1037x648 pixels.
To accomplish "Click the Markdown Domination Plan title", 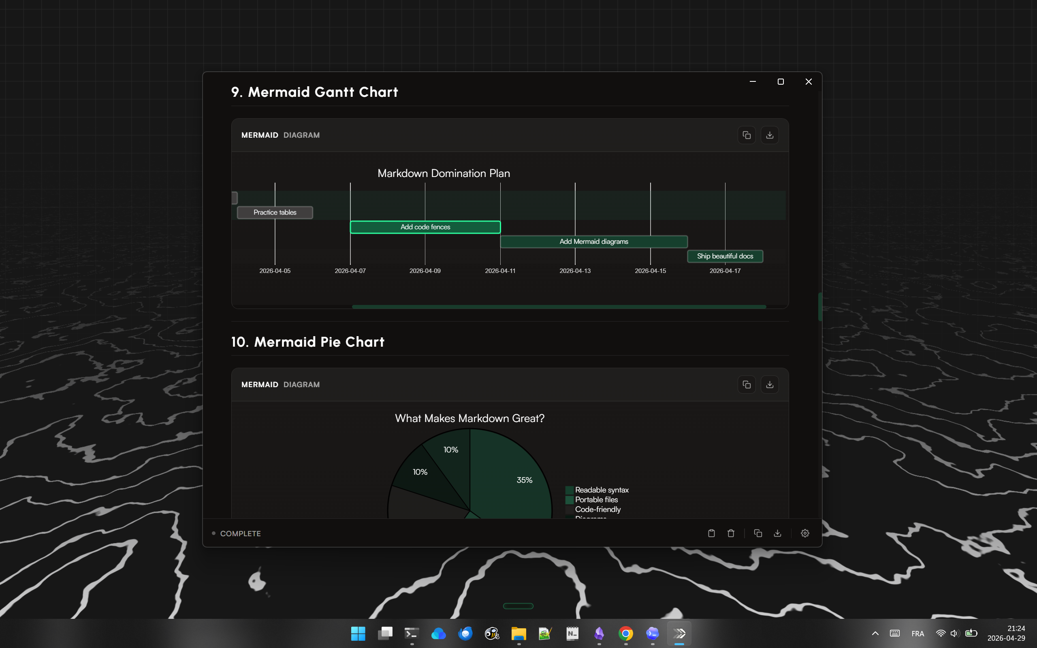I will tap(444, 173).
